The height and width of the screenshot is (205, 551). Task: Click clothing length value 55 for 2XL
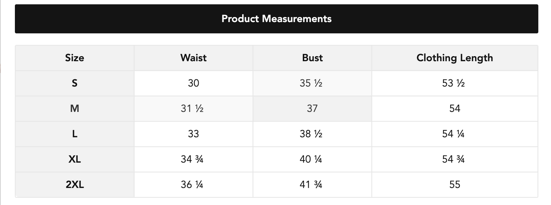tap(455, 185)
